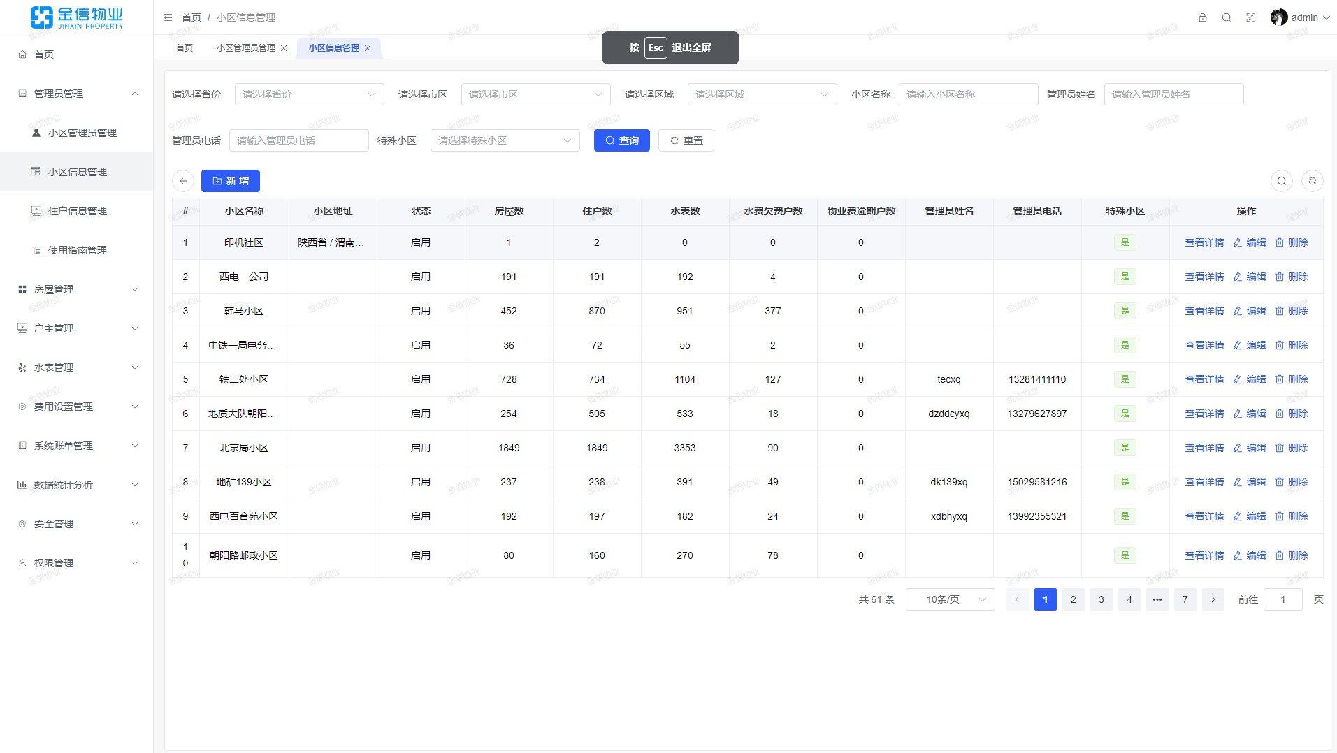Open the 10条/页 page size dropdown
Viewport: 1337px width, 753px height.
click(951, 599)
